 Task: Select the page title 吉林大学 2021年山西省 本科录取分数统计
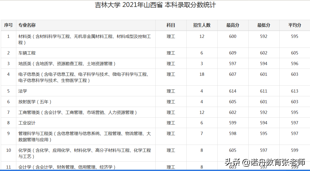pos(155,5)
